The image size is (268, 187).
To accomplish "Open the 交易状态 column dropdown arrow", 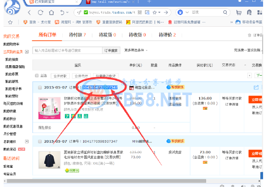I will [x=245, y=65].
